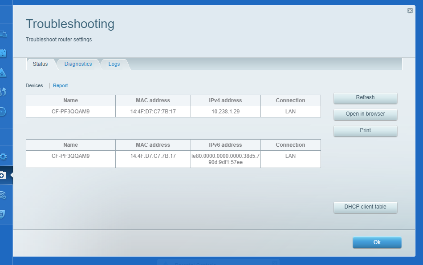The image size is (423, 265).
Task: Switch to the Logs tab
Action: point(114,64)
